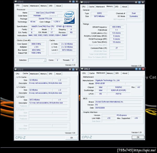157x153 pixels.
Task: Go to Memory tab in the Mainboard window
Action: [x=110, y=73]
